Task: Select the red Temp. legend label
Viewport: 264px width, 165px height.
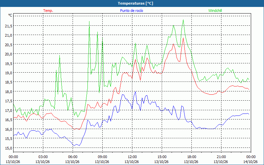Action: point(48,11)
